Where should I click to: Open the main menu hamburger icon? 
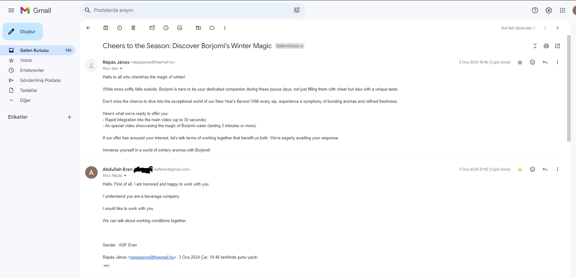point(11,10)
